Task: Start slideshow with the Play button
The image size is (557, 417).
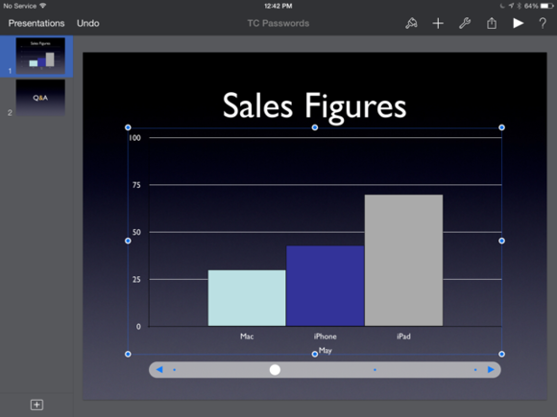Action: [519, 23]
